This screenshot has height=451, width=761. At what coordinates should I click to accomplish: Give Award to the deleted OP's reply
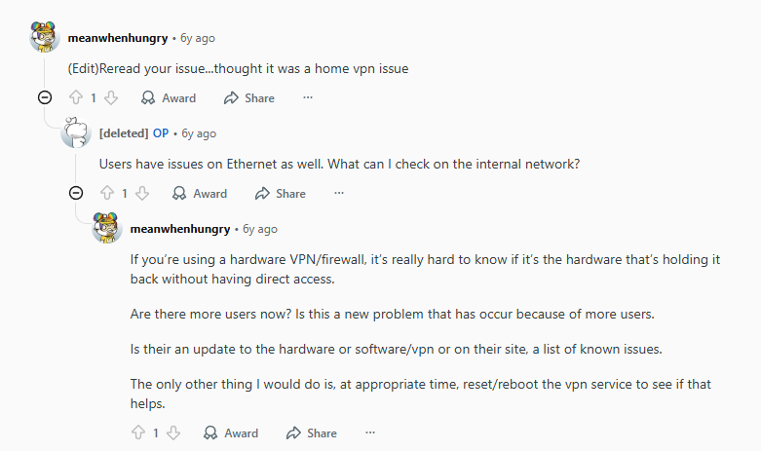pyautogui.click(x=200, y=194)
